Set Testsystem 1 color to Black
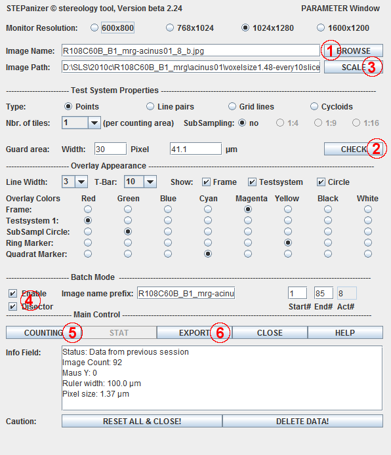Screen dimensions: 391x455 tap(328, 220)
